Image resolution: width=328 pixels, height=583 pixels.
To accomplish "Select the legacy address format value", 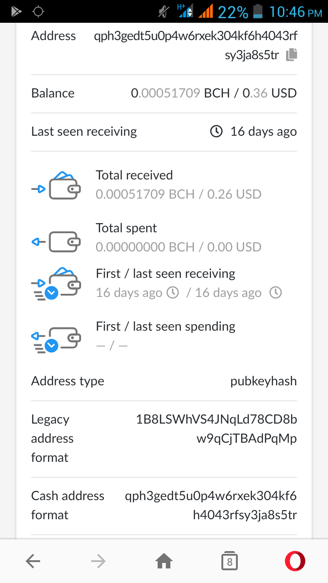I will click(216, 429).
